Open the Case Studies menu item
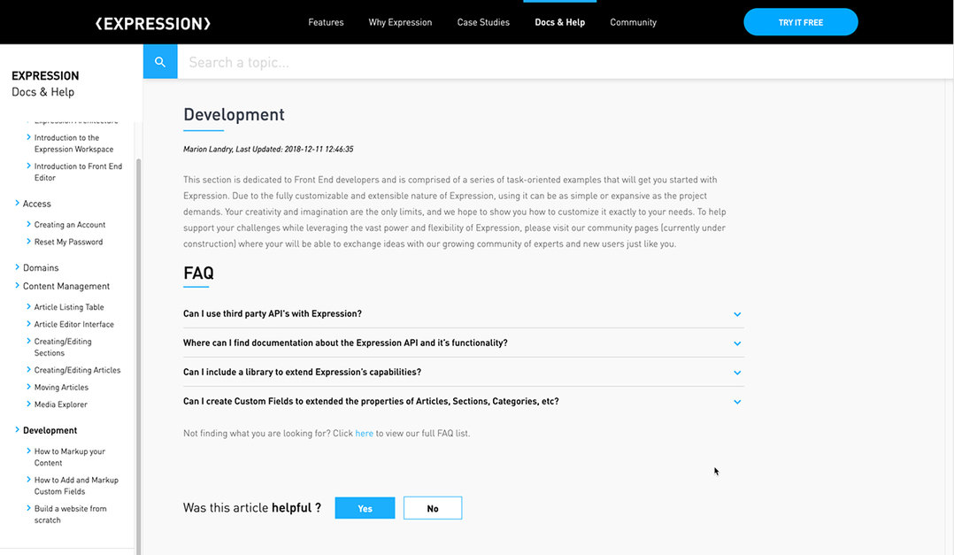954x555 pixels. point(483,22)
